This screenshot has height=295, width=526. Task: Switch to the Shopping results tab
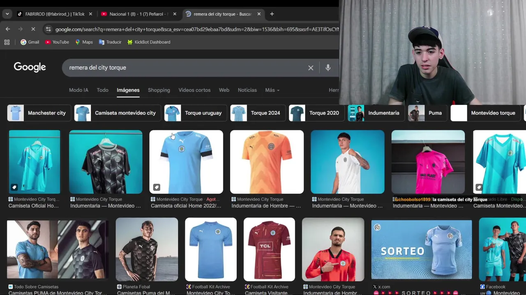click(159, 90)
